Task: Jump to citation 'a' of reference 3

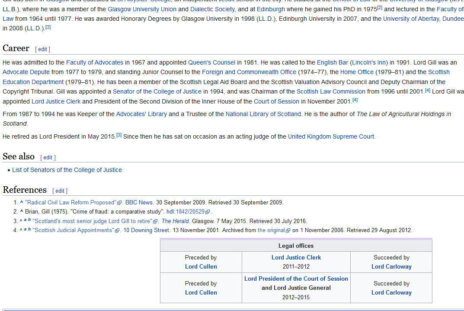Action: coord(25,220)
